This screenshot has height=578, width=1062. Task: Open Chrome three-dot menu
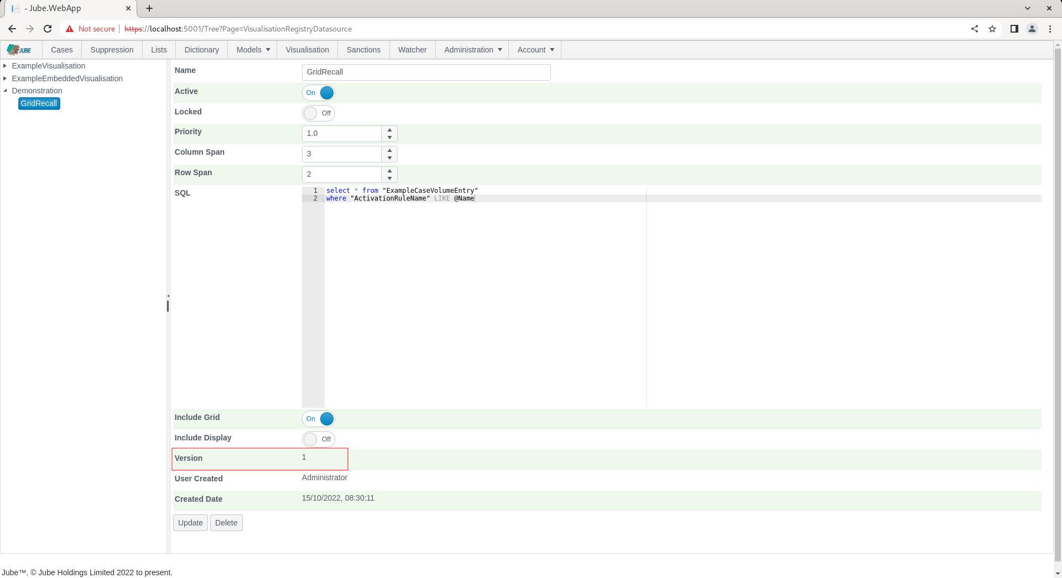pyautogui.click(x=1050, y=29)
